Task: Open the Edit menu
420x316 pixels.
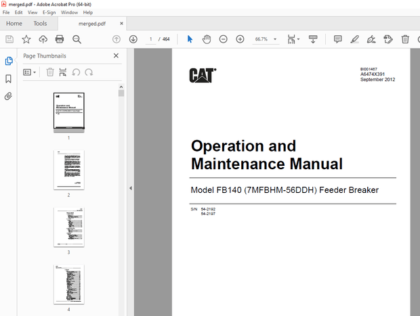Action: point(18,12)
